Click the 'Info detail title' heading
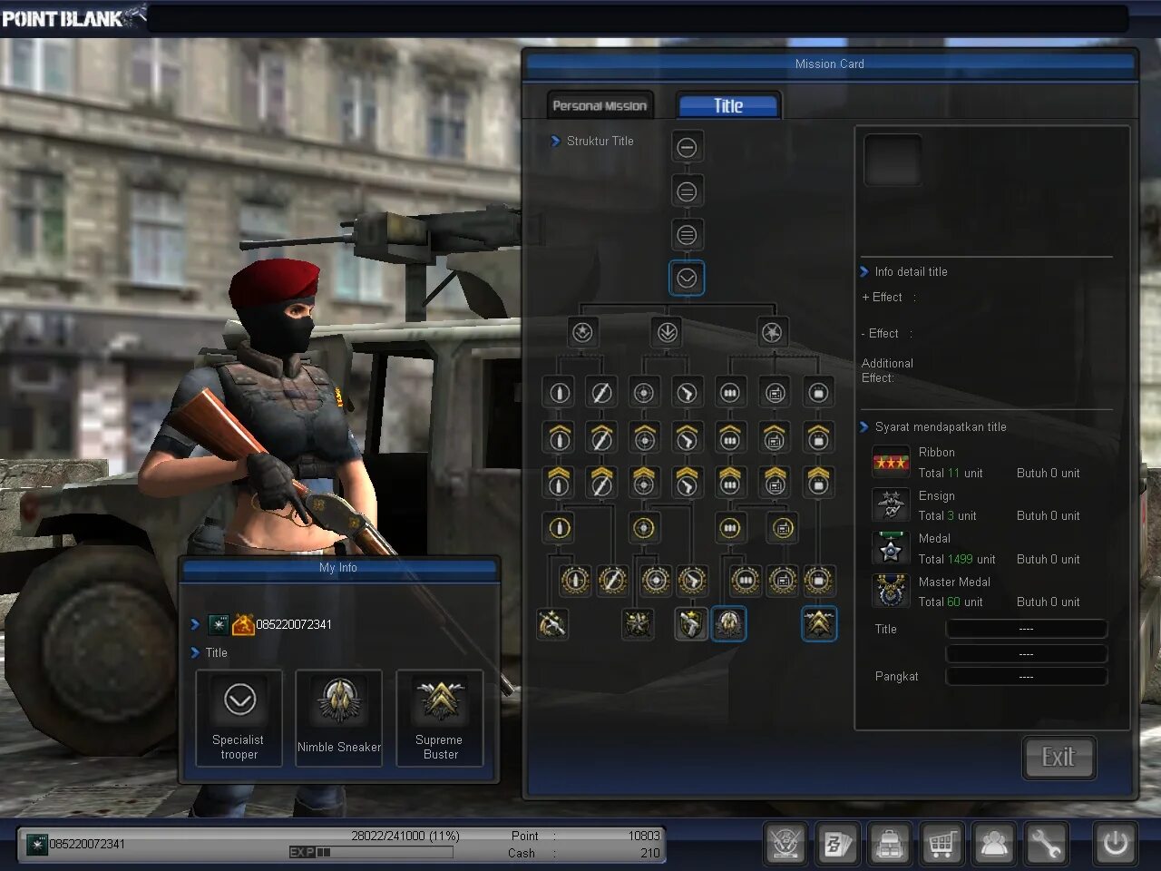This screenshot has height=871, width=1161. point(911,271)
